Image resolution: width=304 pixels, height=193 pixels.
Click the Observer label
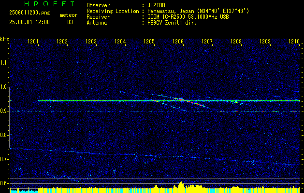pyautogui.click(x=98, y=5)
